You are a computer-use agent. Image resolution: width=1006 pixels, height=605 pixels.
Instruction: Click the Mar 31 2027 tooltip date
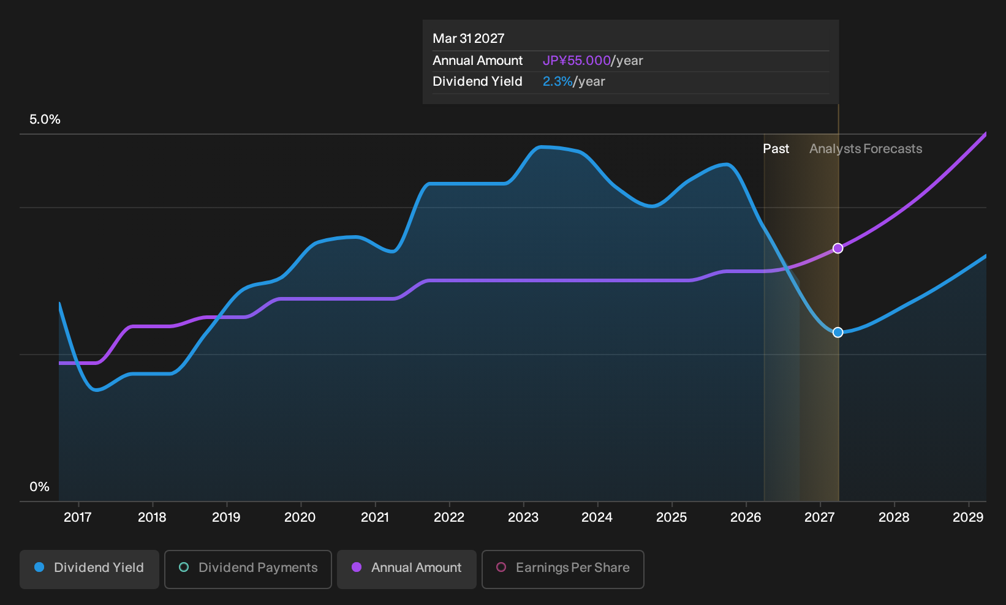pos(469,39)
